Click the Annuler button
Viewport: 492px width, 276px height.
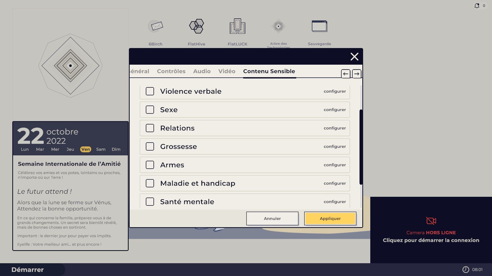coord(272,218)
